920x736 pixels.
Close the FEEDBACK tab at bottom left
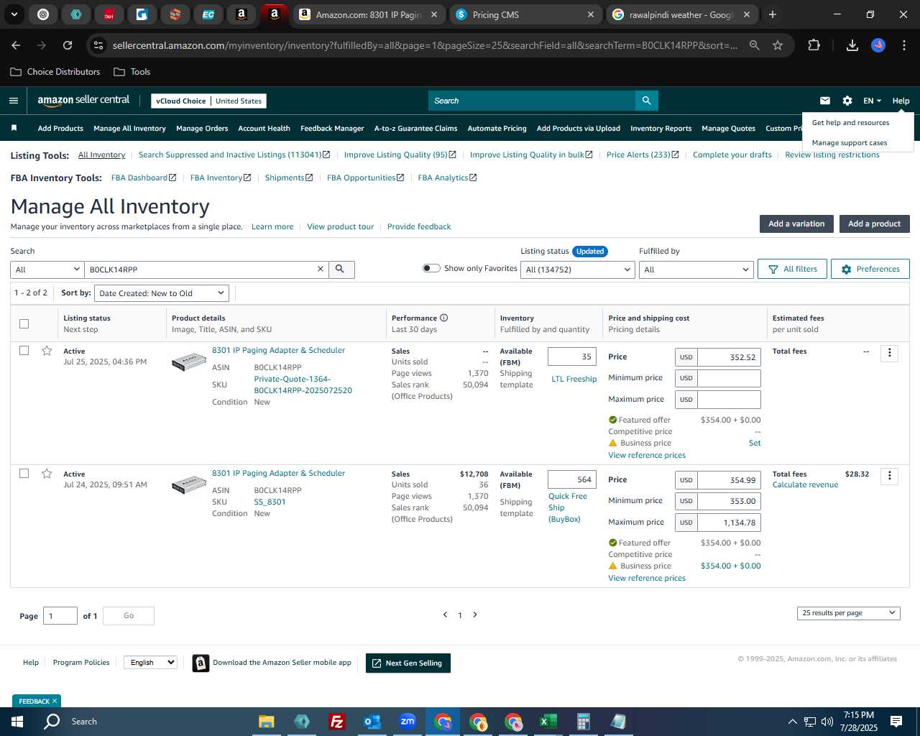[55, 701]
